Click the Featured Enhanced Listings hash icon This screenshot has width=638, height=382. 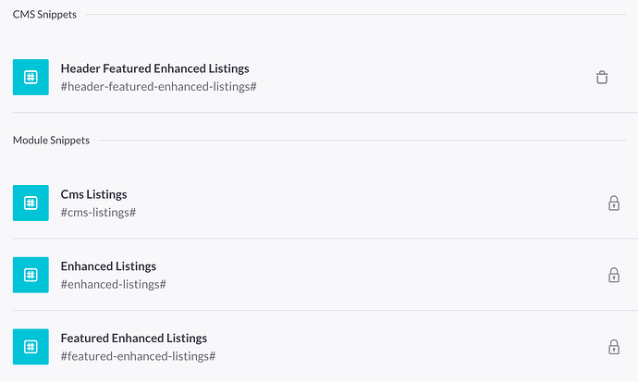tap(31, 347)
